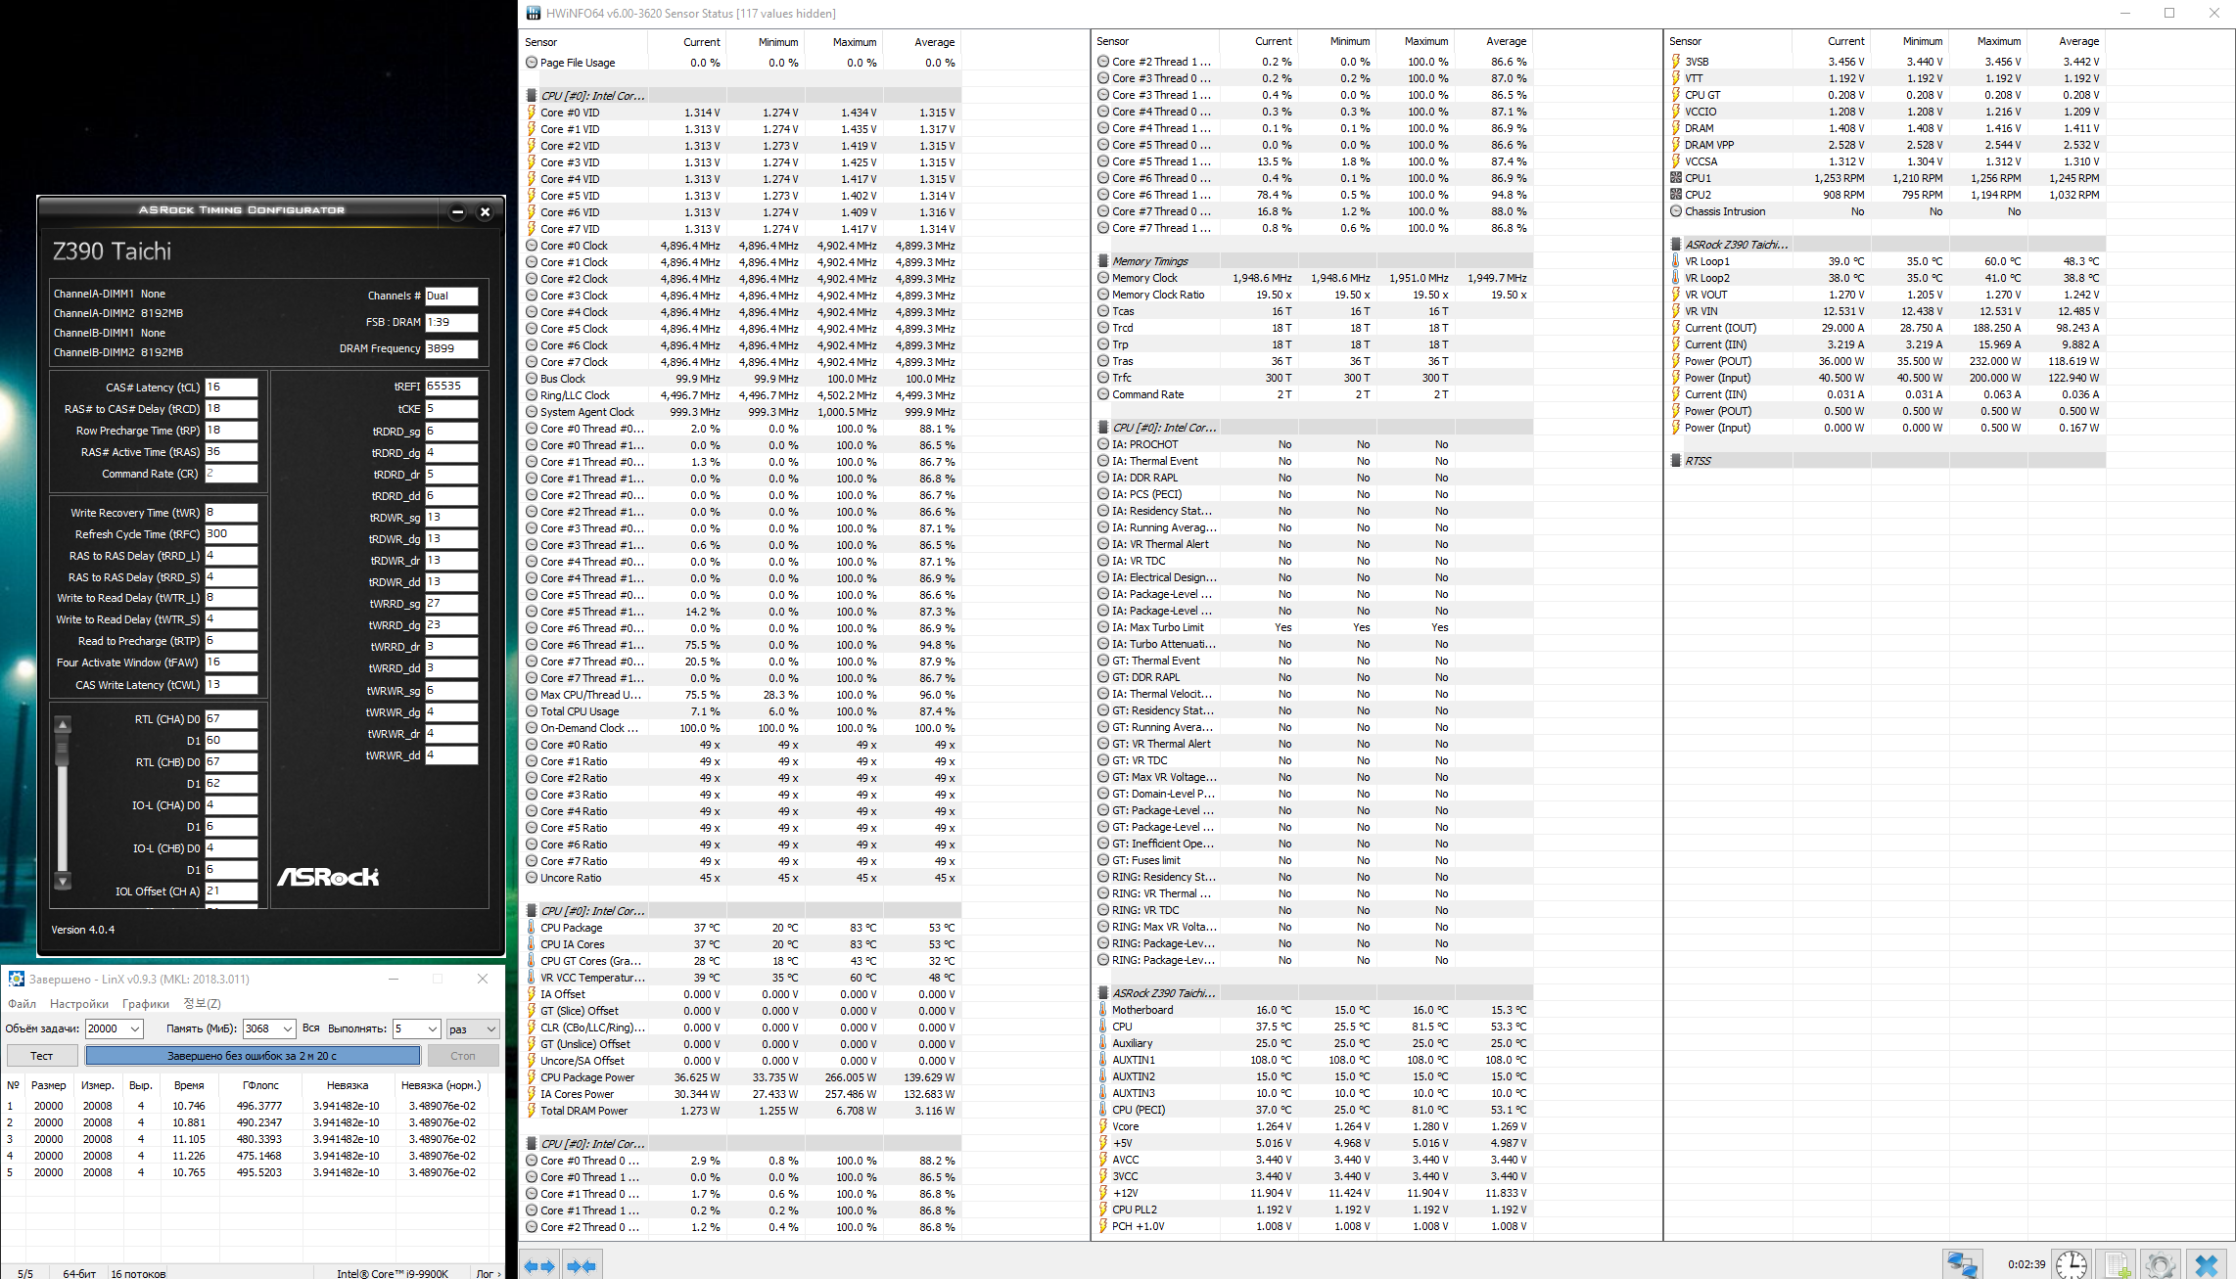Screen dimensions: 2236x1279
Task: Open the Настройки menu
Action: click(x=79, y=1003)
